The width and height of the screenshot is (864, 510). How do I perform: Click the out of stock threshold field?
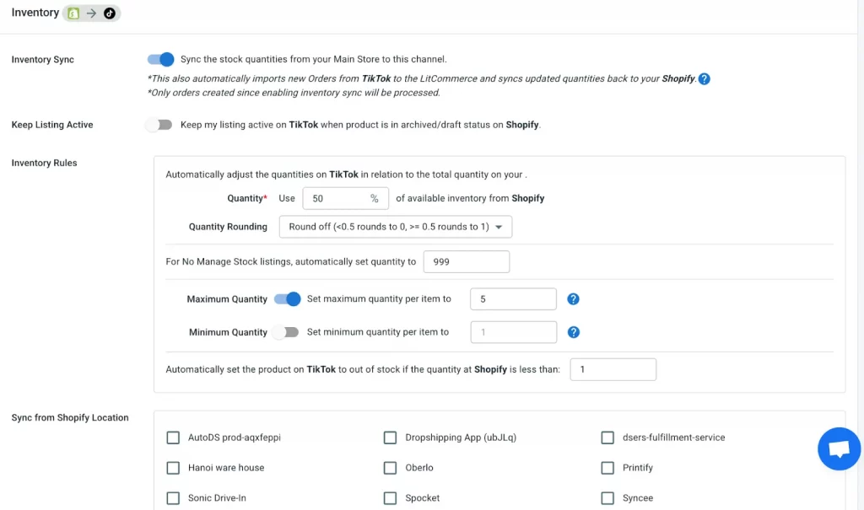613,369
